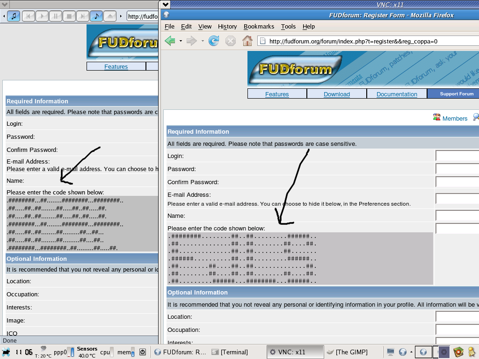Click the green book icon with red X
The image size is (479, 359).
pos(458,352)
